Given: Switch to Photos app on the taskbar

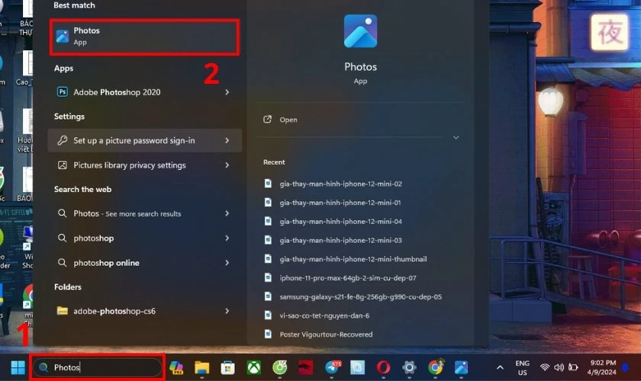Looking at the screenshot, I should point(461,367).
